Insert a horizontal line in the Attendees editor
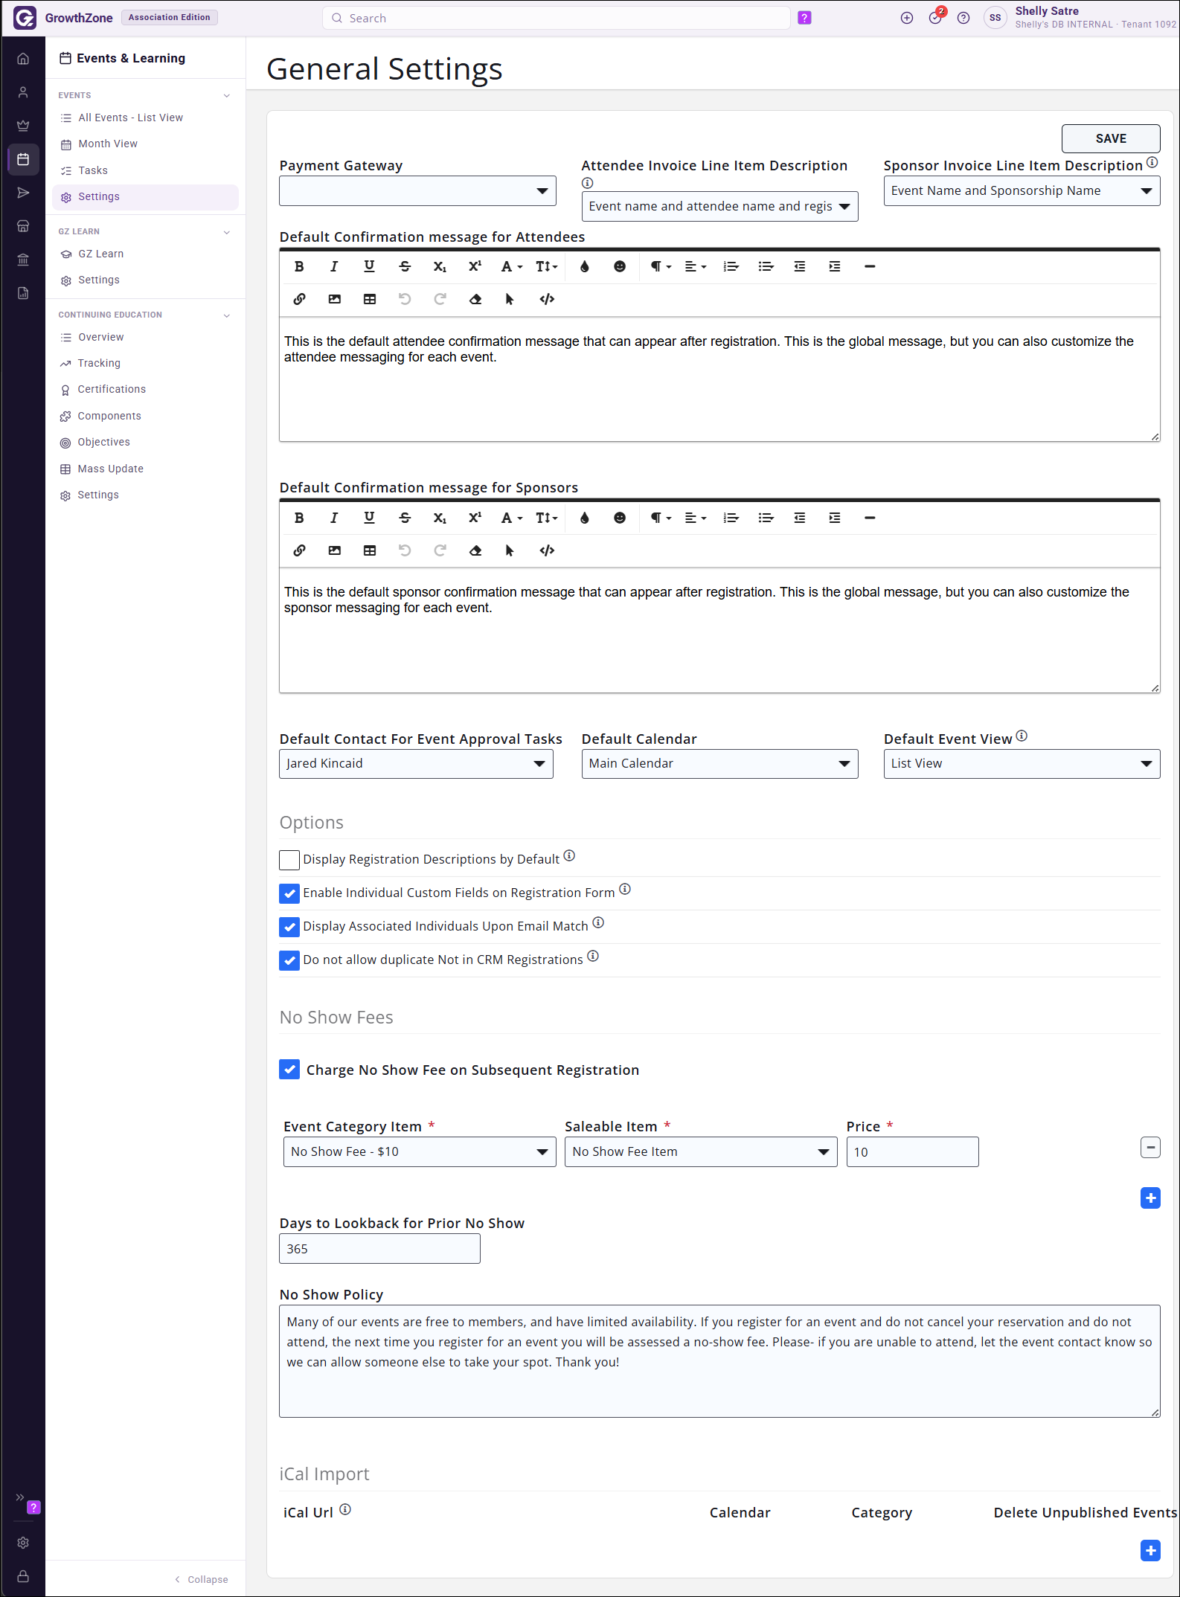The width and height of the screenshot is (1180, 1597). tap(870, 266)
